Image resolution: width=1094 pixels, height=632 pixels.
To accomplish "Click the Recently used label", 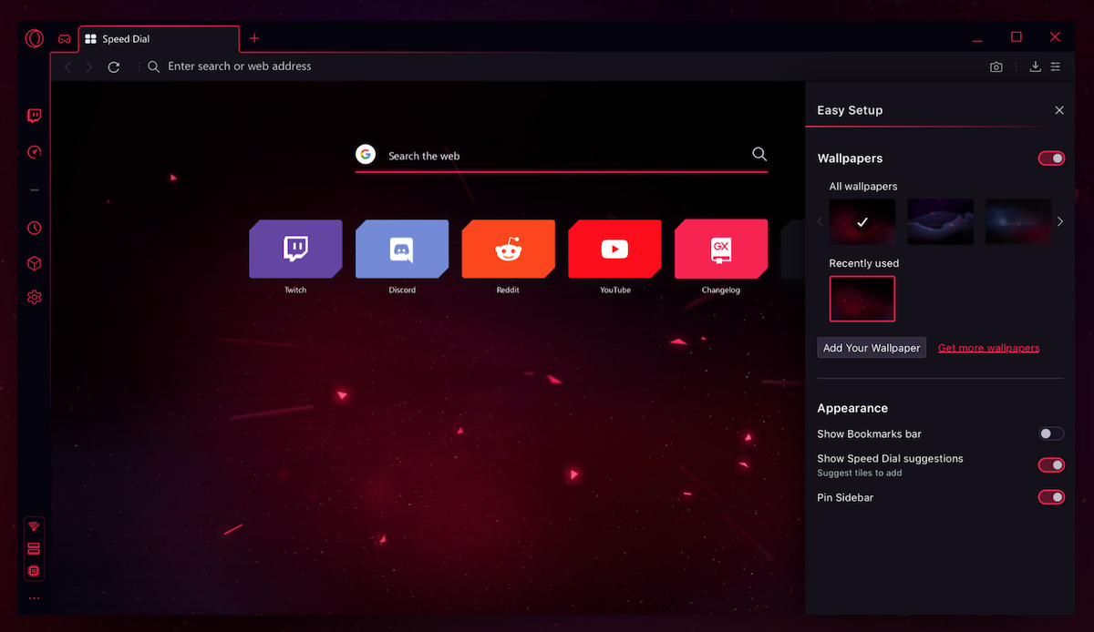I will (x=864, y=263).
